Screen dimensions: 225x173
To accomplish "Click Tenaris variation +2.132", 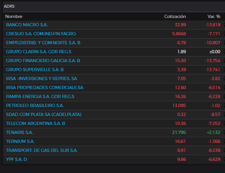I will click(213, 132).
